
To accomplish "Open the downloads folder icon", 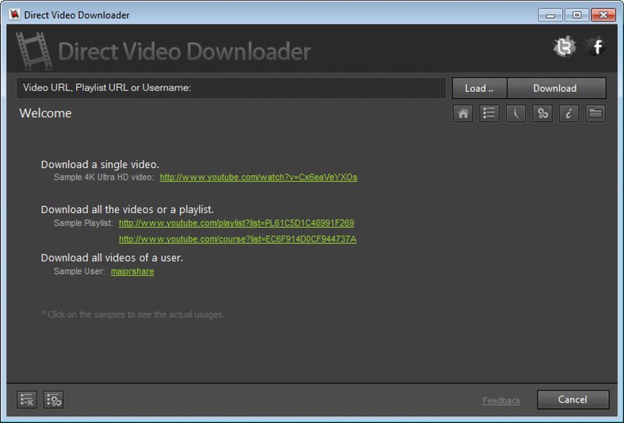I will 595,114.
